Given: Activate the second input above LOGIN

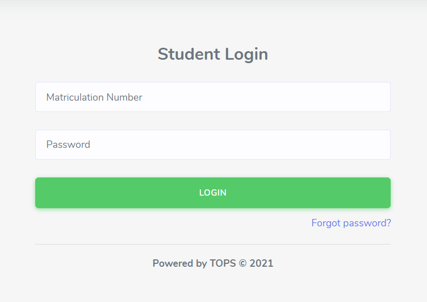Looking at the screenshot, I should coord(212,144).
